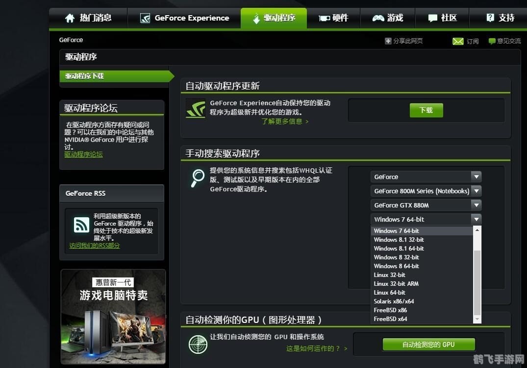Click the home icon on 热门消息 tab

69,18
